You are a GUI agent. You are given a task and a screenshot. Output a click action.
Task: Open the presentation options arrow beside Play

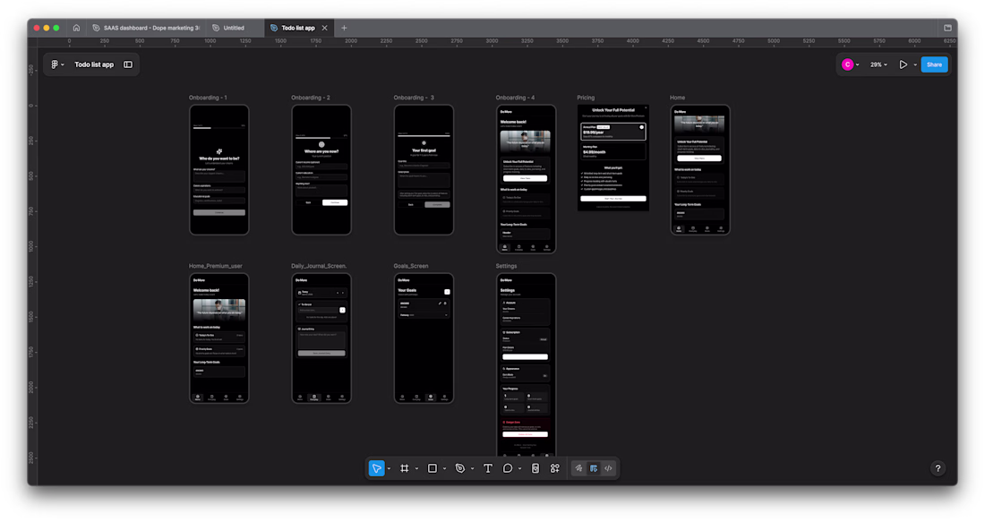tap(915, 64)
